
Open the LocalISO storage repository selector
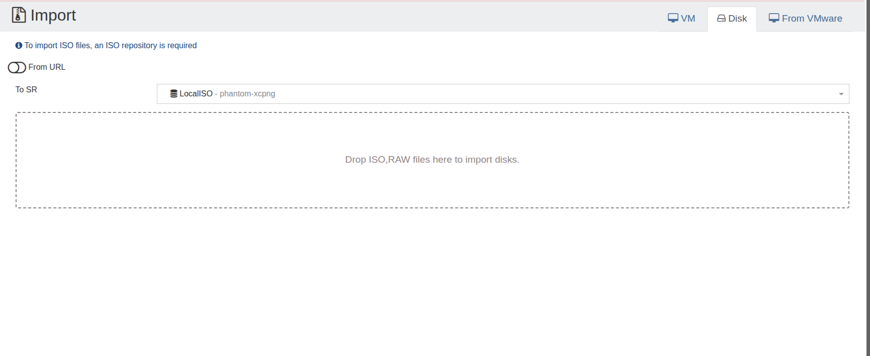(503, 94)
